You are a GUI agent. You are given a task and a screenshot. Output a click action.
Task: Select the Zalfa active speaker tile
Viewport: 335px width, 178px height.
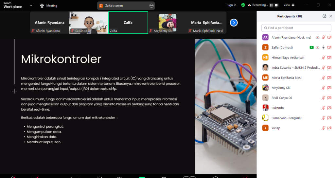128,23
